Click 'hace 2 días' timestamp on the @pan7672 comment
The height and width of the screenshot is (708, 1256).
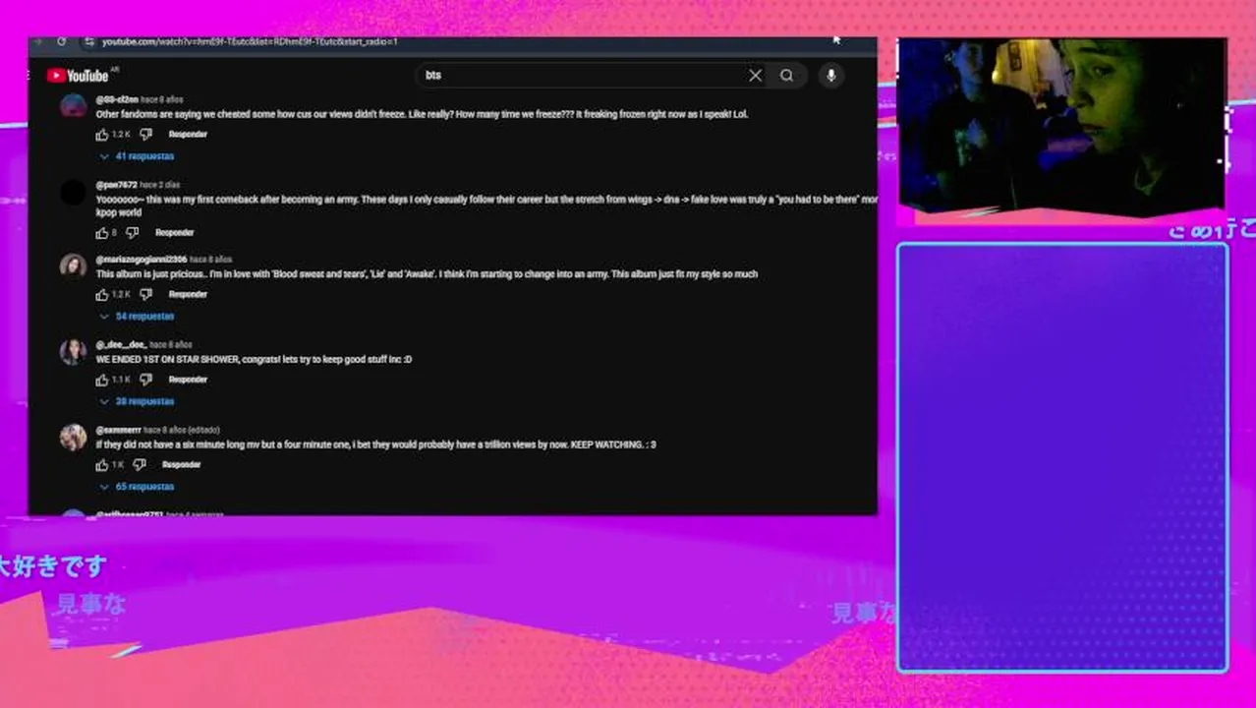pyautogui.click(x=160, y=185)
